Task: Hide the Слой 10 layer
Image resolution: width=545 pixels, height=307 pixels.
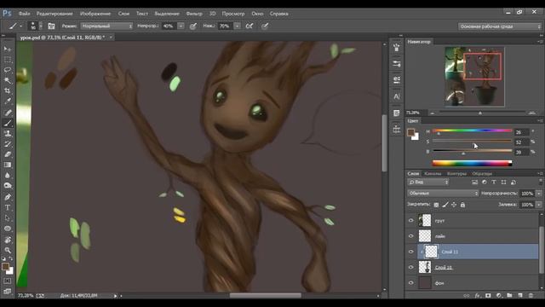Action: 410,267
